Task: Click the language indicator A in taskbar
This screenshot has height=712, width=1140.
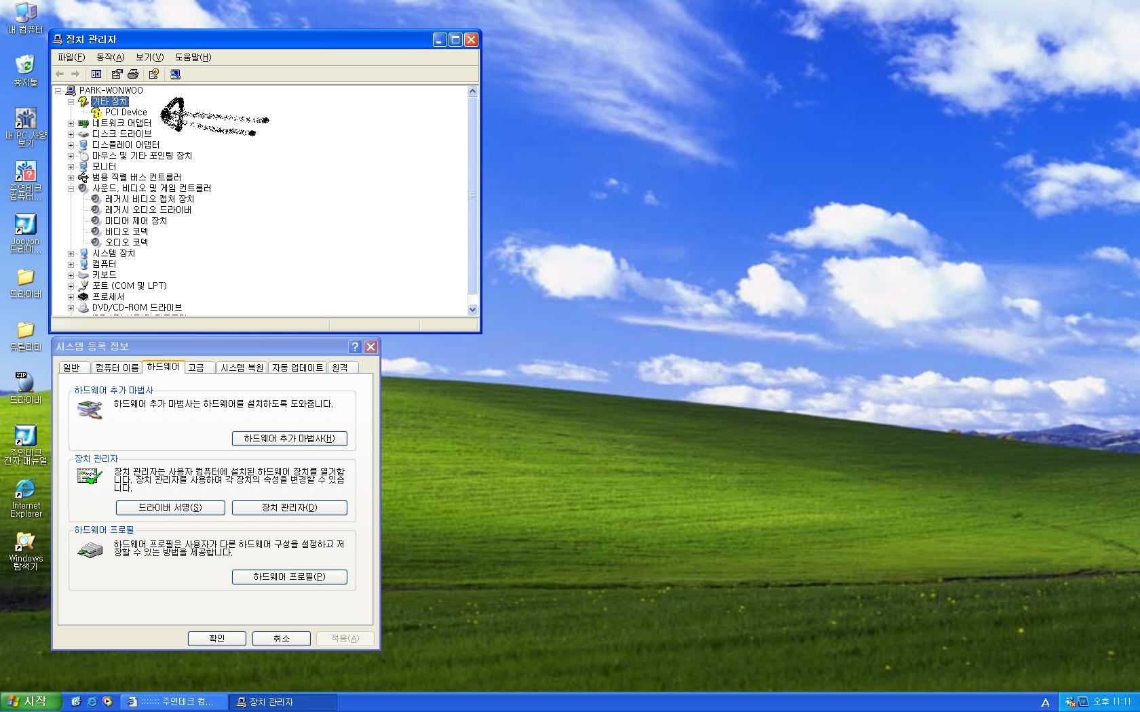Action: pyautogui.click(x=1045, y=703)
